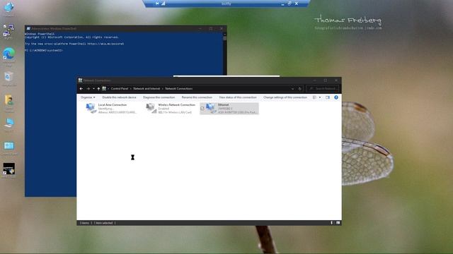This screenshot has height=254, width=453.
Task: Open the view options dropdown arrow
Action: pos(320,97)
